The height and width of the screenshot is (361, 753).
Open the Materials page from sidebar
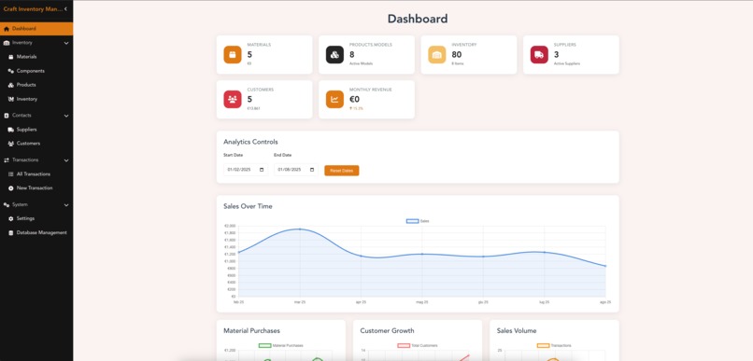pos(26,57)
